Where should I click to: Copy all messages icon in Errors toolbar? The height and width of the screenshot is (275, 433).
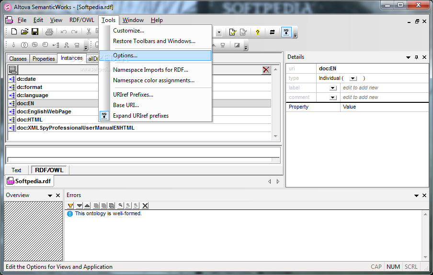coord(112,206)
